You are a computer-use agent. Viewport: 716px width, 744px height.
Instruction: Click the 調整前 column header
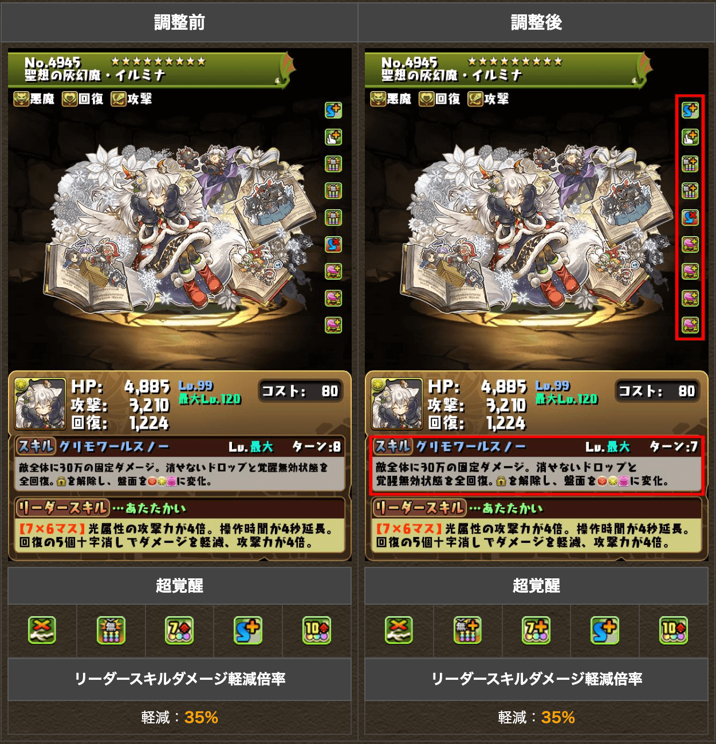[179, 22]
